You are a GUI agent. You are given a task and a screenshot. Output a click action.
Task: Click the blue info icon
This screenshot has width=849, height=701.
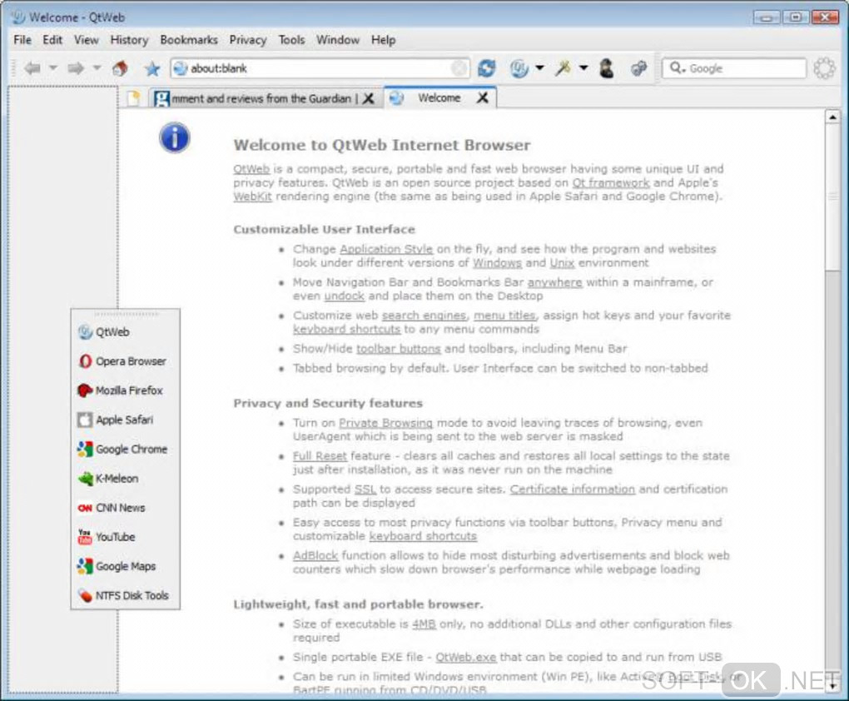[x=174, y=137]
